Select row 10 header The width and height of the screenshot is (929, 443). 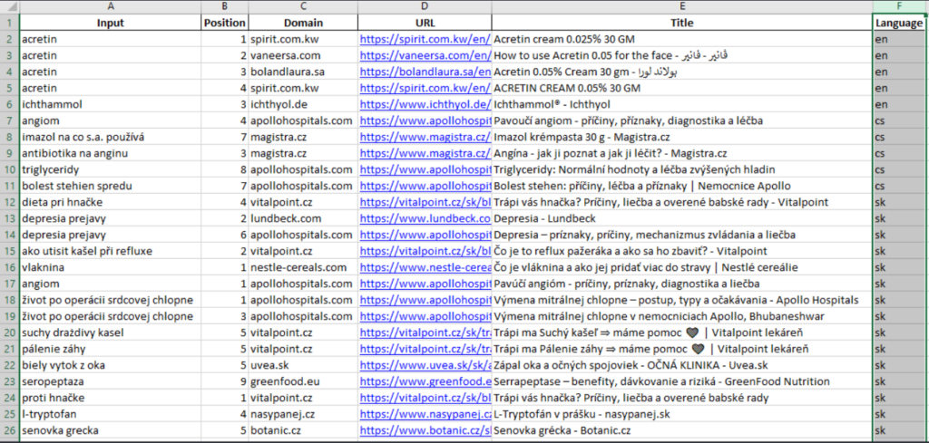tap(9, 169)
